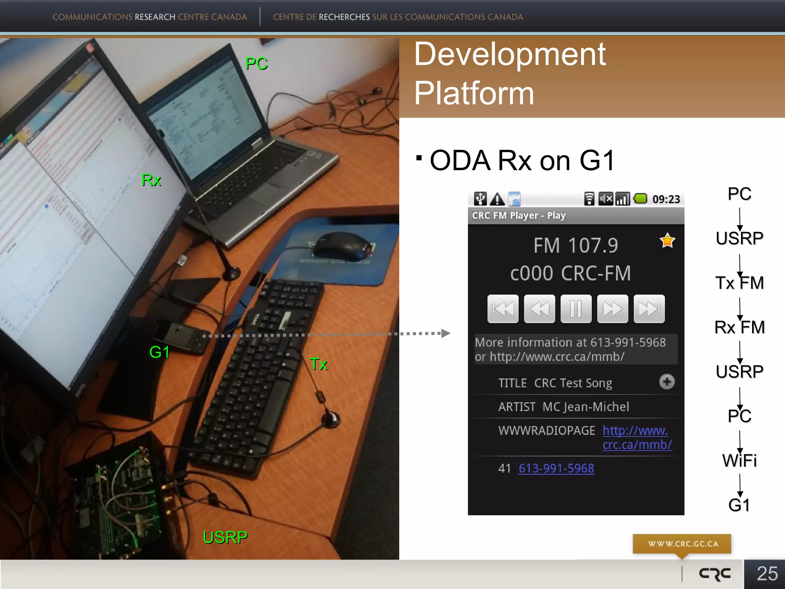Toggle the favorite star for FM 107.9
785x589 pixels.
(x=667, y=241)
